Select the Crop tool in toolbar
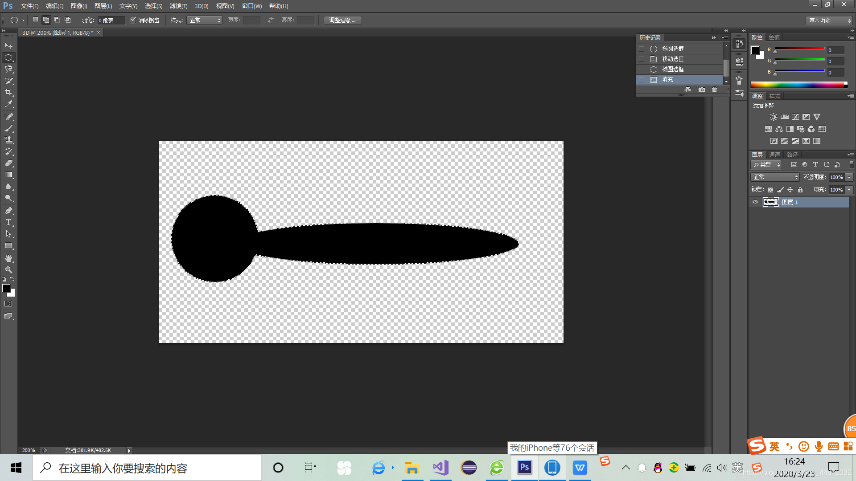Screen dimensions: 856x481 8,92
